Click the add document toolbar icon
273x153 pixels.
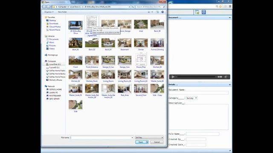click(197, 12)
